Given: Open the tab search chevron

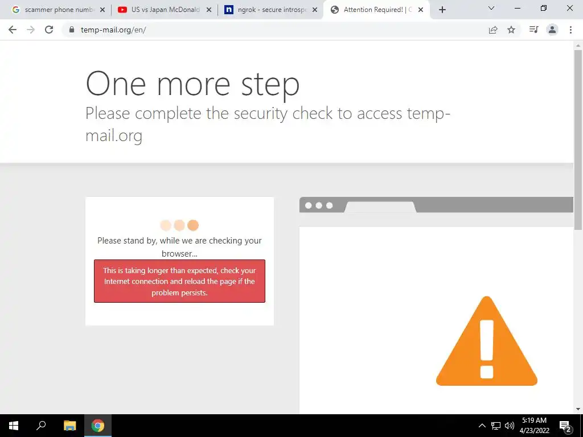Looking at the screenshot, I should [491, 8].
